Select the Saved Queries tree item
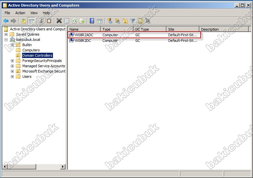The image size is (253, 178). [x=28, y=34]
